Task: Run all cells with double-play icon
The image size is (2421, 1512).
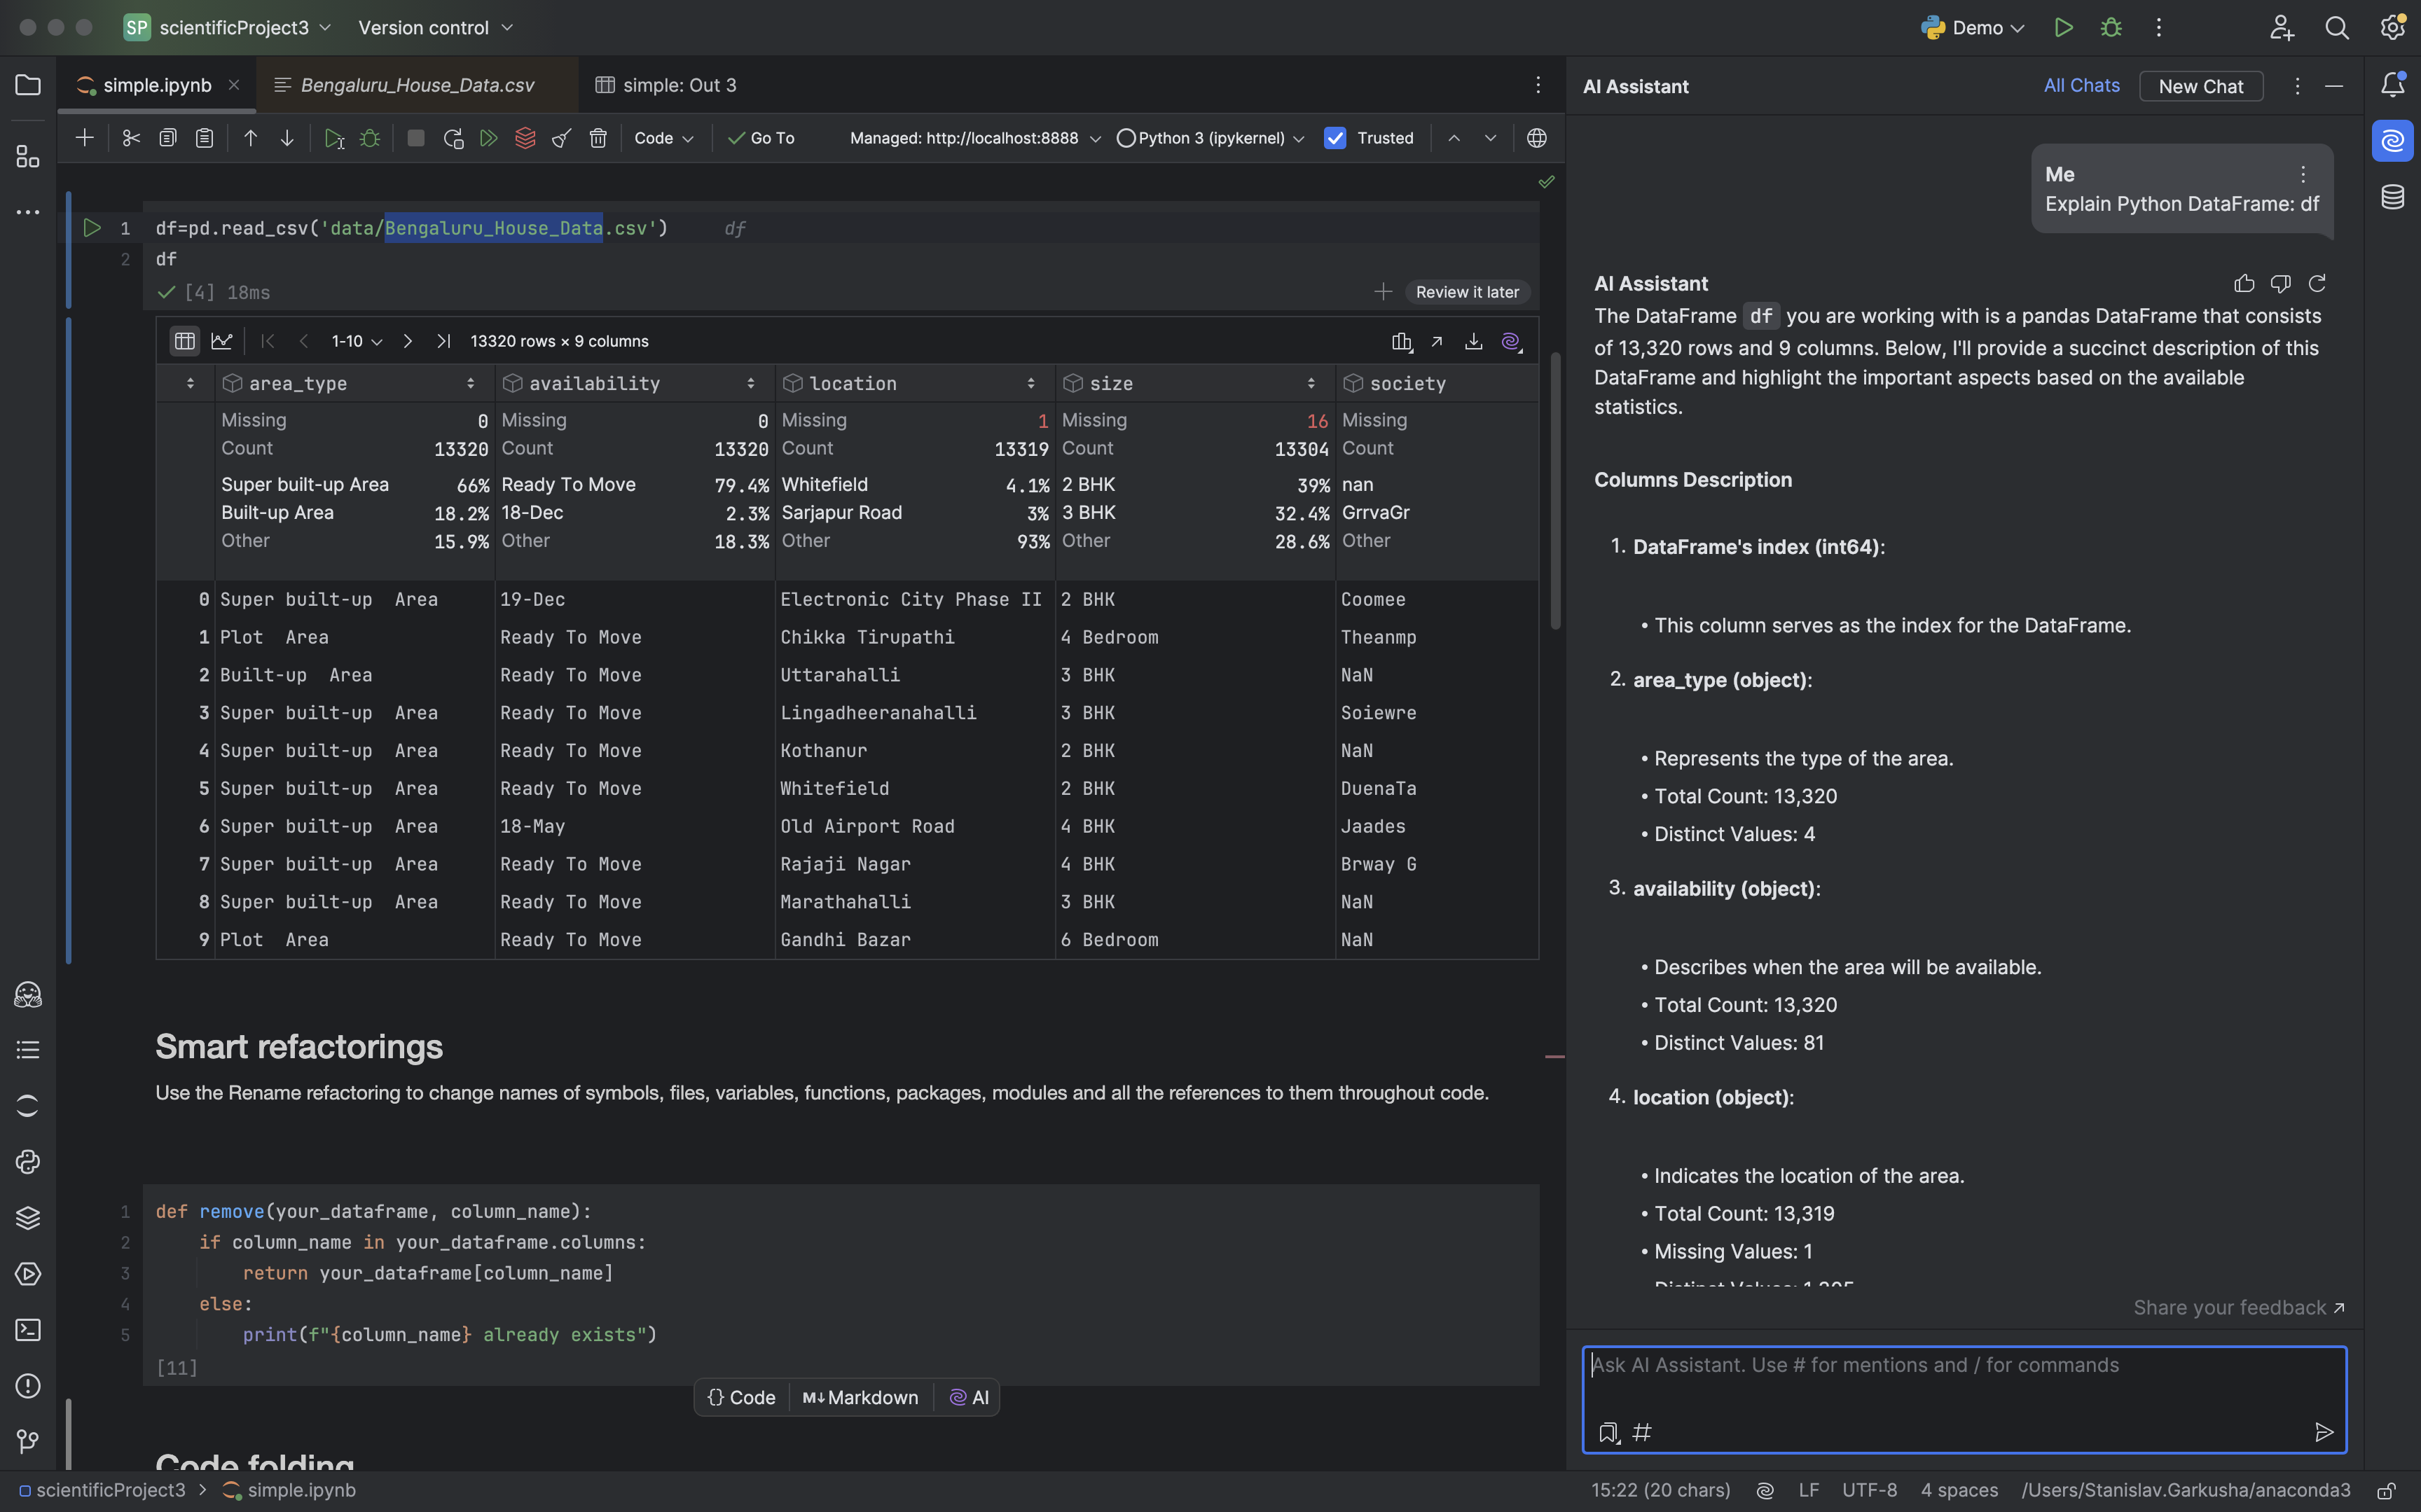Action: click(x=489, y=138)
